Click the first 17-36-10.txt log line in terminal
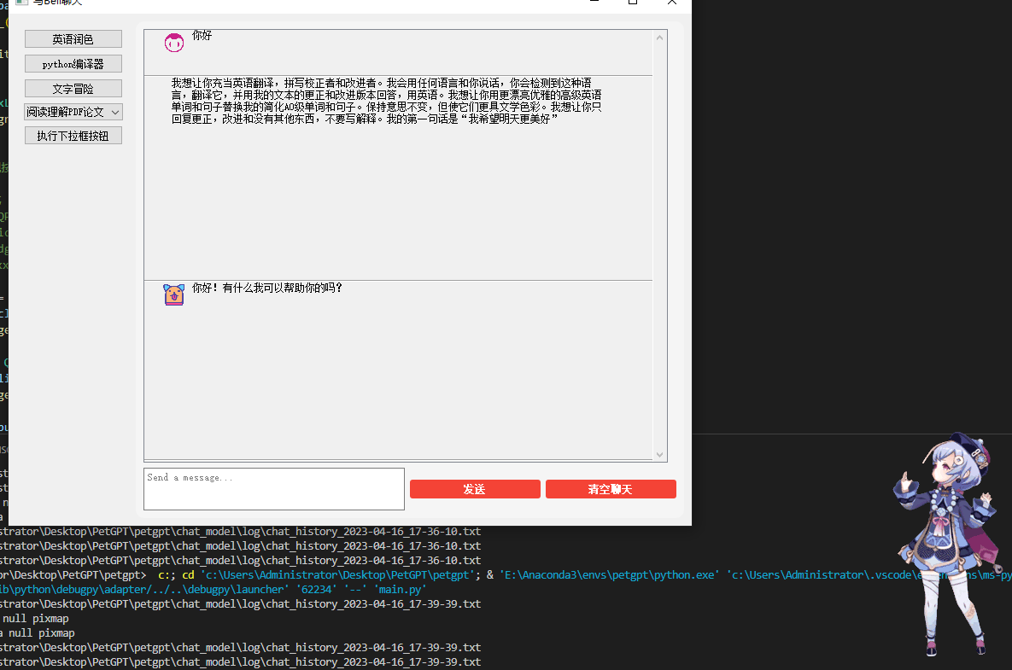The image size is (1012, 670). pyautogui.click(x=240, y=532)
